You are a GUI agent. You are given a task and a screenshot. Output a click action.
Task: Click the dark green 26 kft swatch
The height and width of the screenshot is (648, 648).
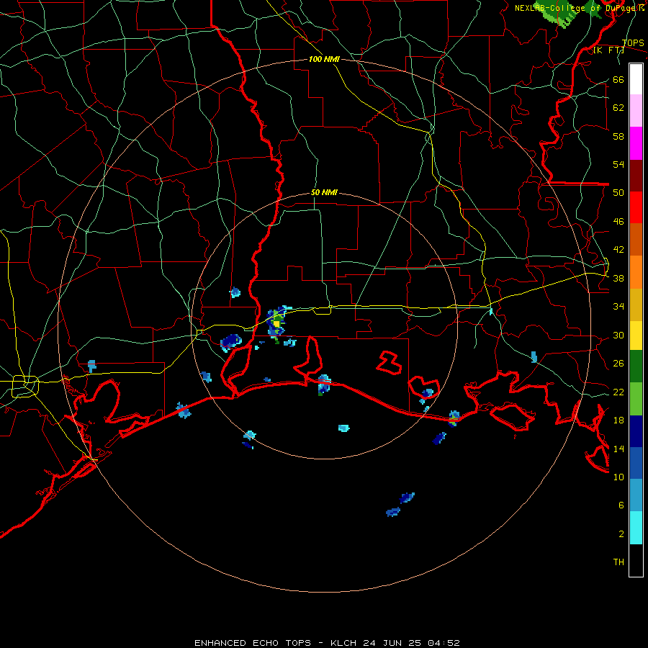(636, 366)
